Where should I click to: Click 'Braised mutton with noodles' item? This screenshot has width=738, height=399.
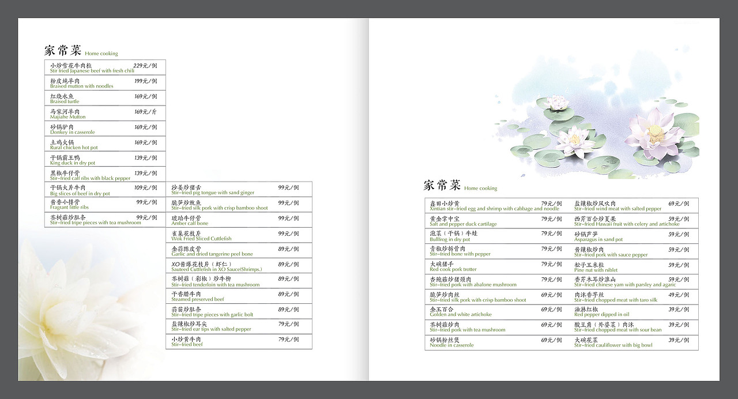(x=82, y=86)
